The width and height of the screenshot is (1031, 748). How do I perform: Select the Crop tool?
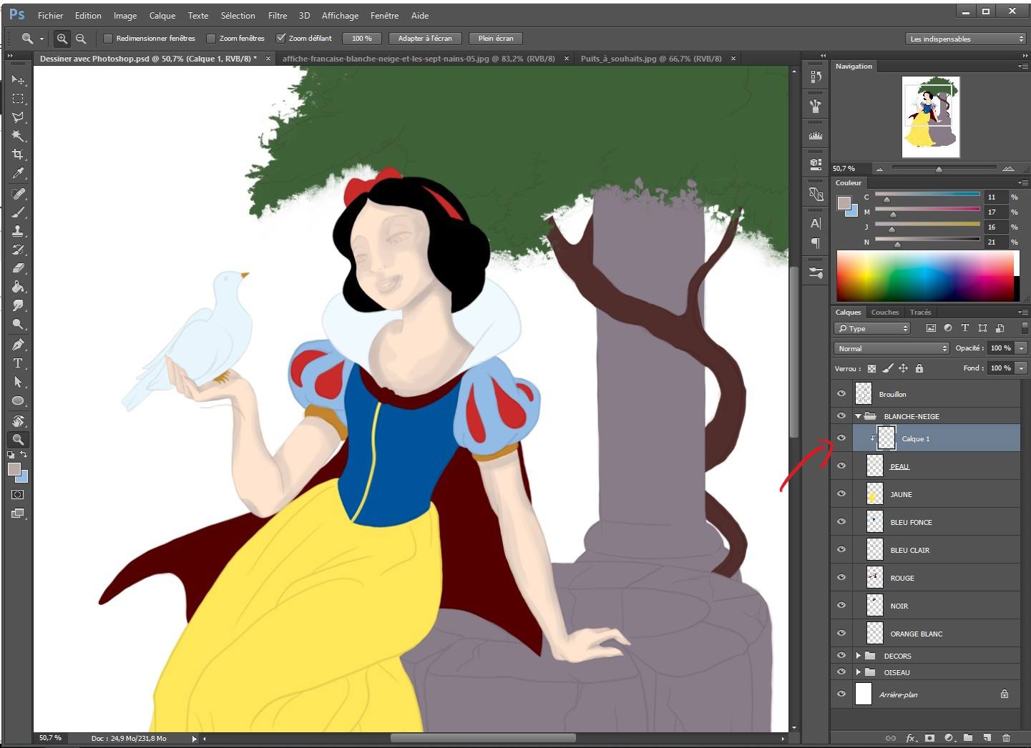tap(18, 153)
